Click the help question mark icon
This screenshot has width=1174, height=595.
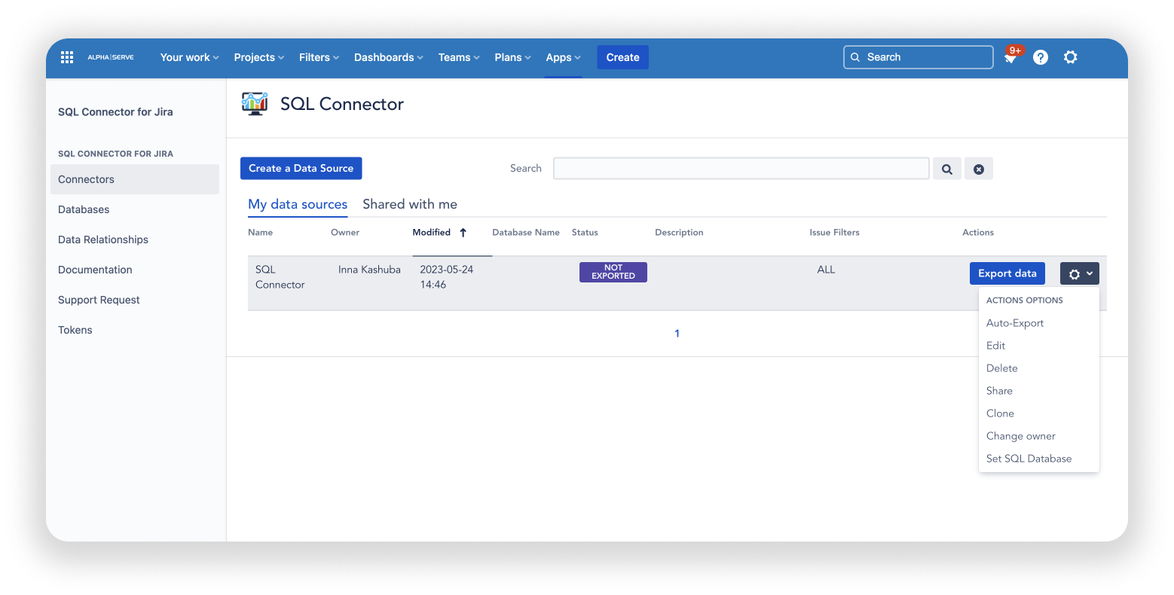click(x=1041, y=57)
